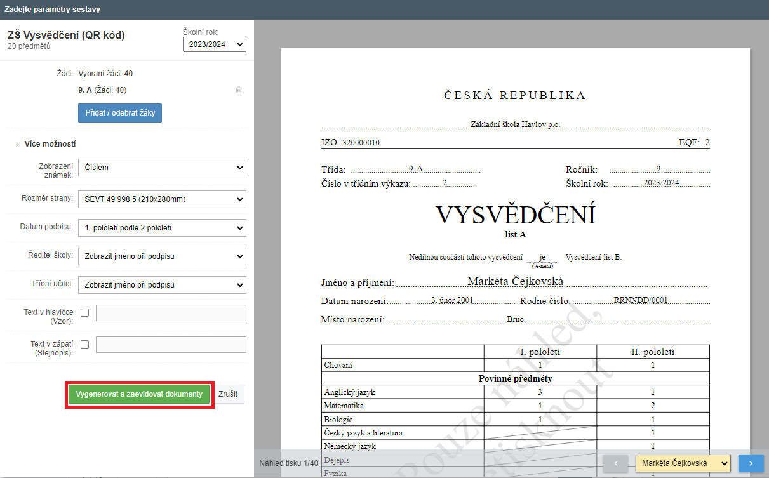769x478 pixels.
Task: Expand the Více možností section
Action: tap(46, 144)
